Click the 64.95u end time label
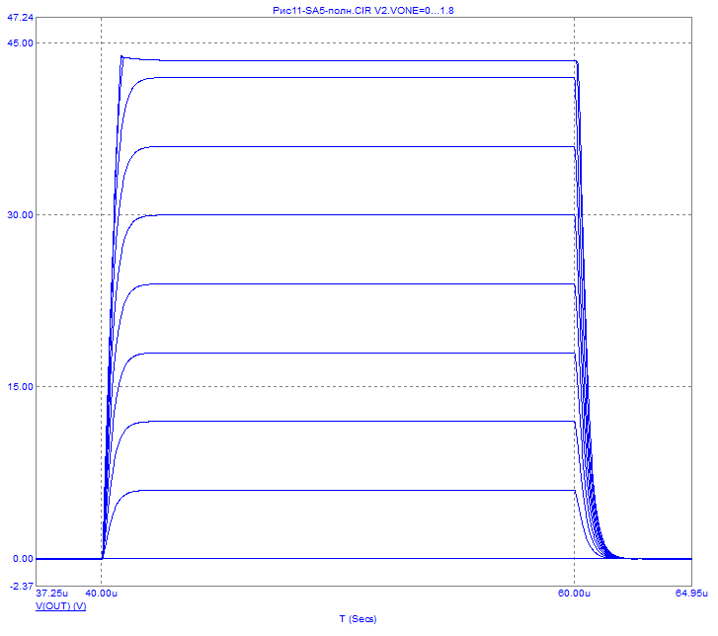This screenshot has height=636, width=718. tap(691, 593)
